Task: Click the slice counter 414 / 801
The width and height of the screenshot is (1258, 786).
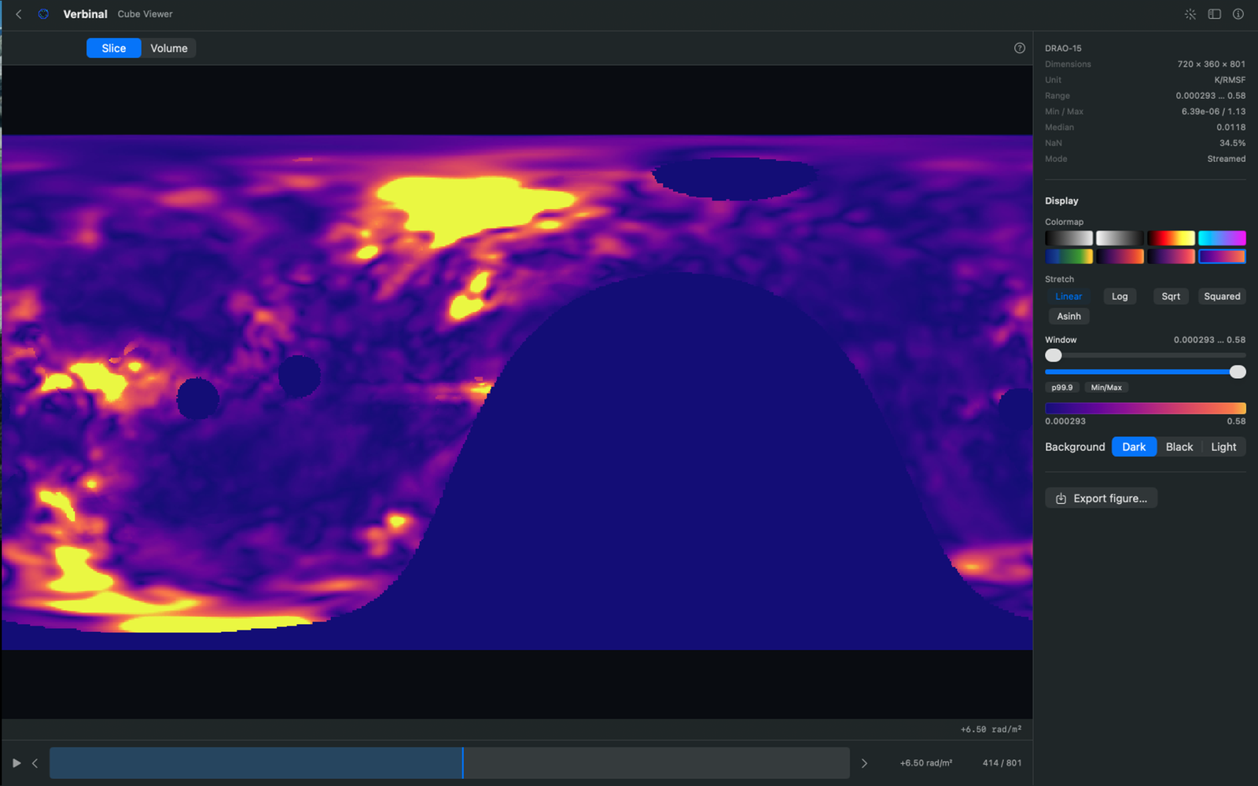Action: click(x=1002, y=763)
